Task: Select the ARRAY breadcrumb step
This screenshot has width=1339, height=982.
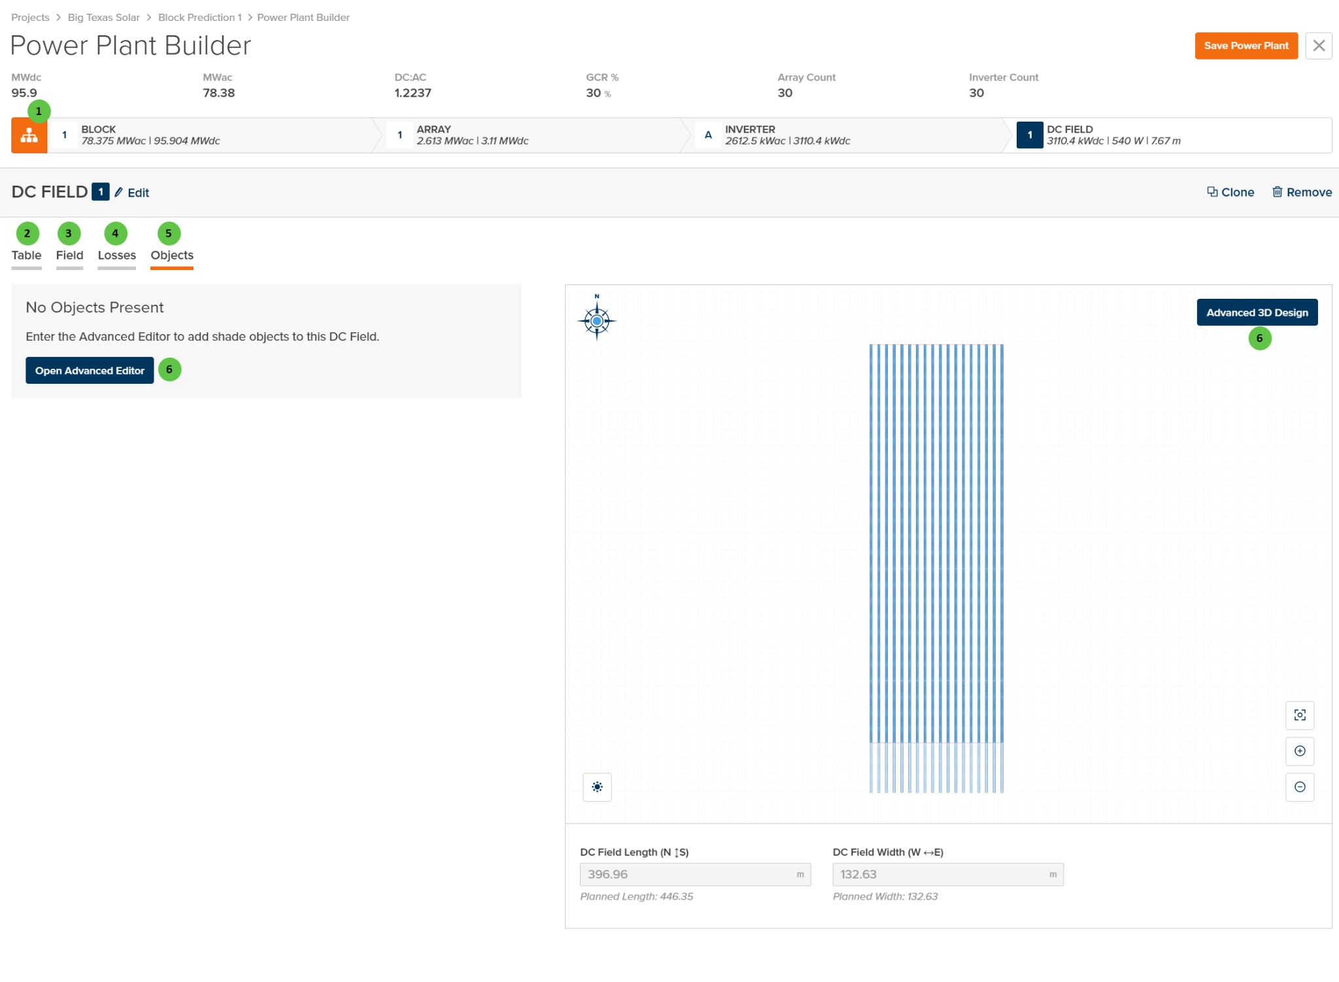Action: coord(534,135)
